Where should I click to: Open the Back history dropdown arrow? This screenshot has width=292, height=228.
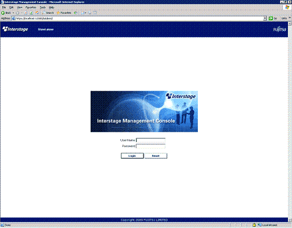point(13,13)
